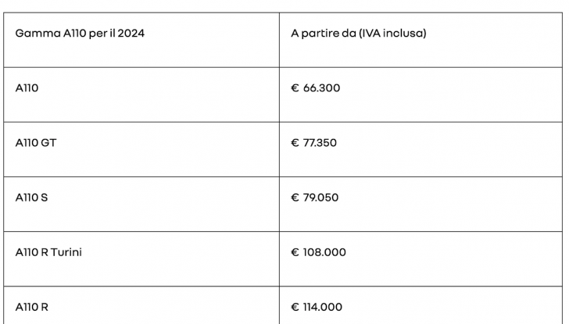
Task: Select the € 79.050 price value
Action: [x=315, y=198]
